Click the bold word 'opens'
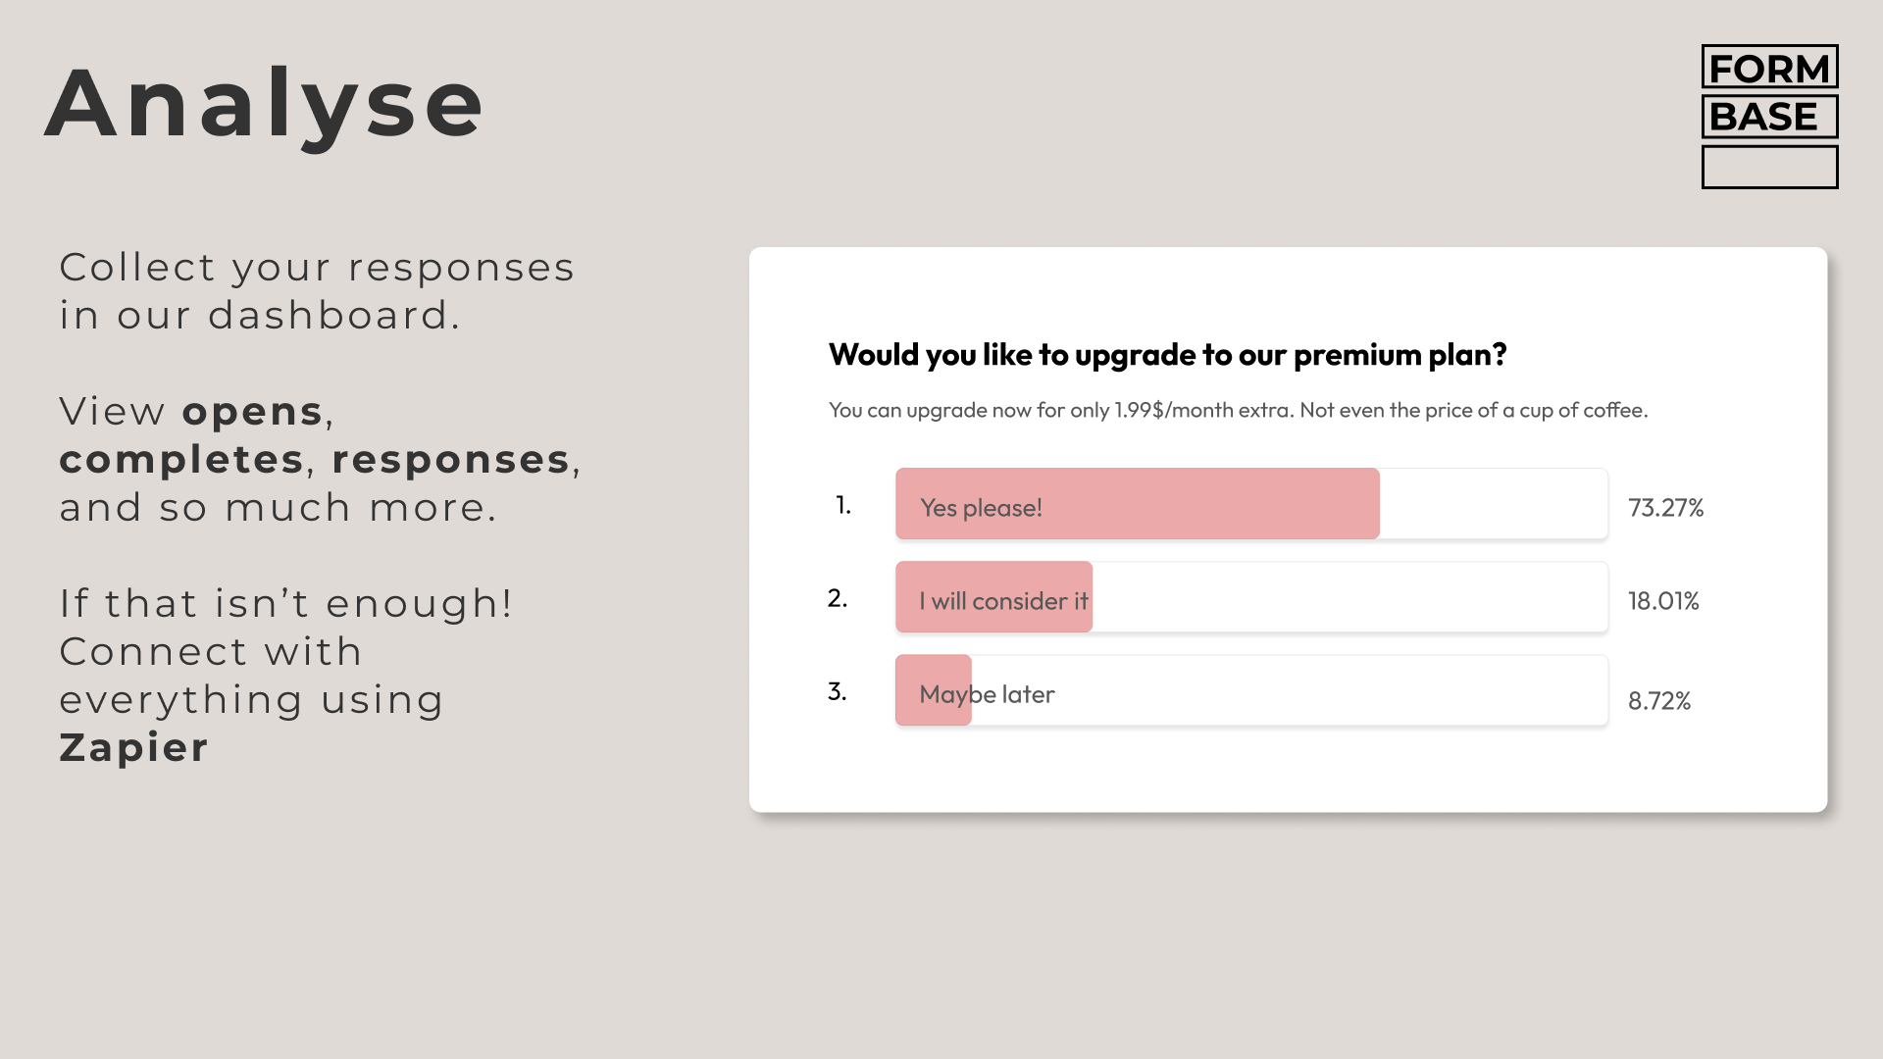Viewport: 1883px width, 1059px height. click(253, 412)
